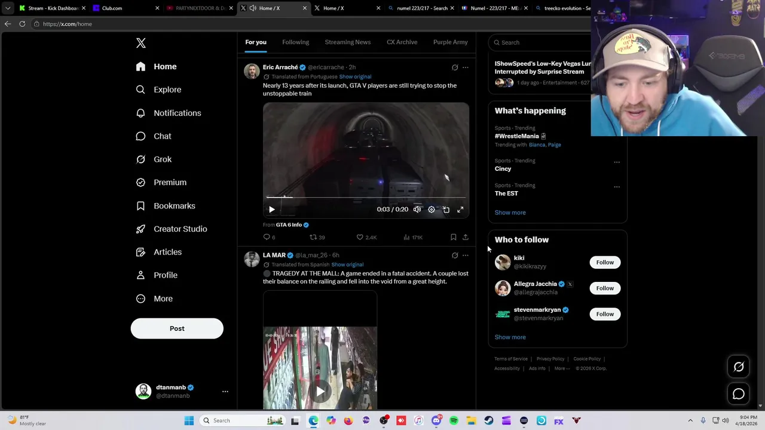Screen dimensions: 765x430
Task: Click the X logo above Home
Action: point(141,43)
